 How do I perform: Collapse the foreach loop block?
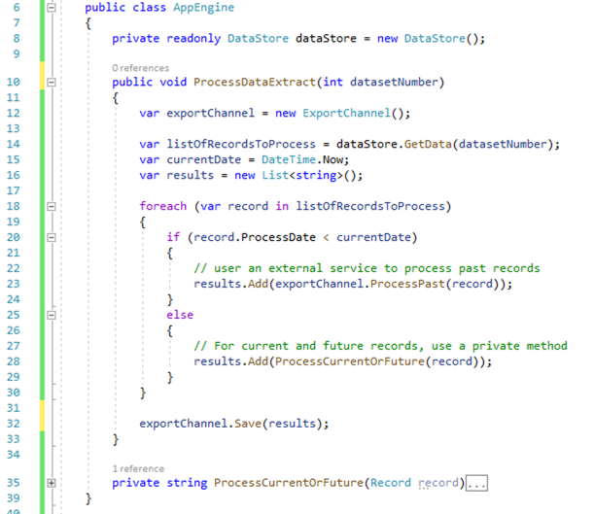(x=52, y=206)
